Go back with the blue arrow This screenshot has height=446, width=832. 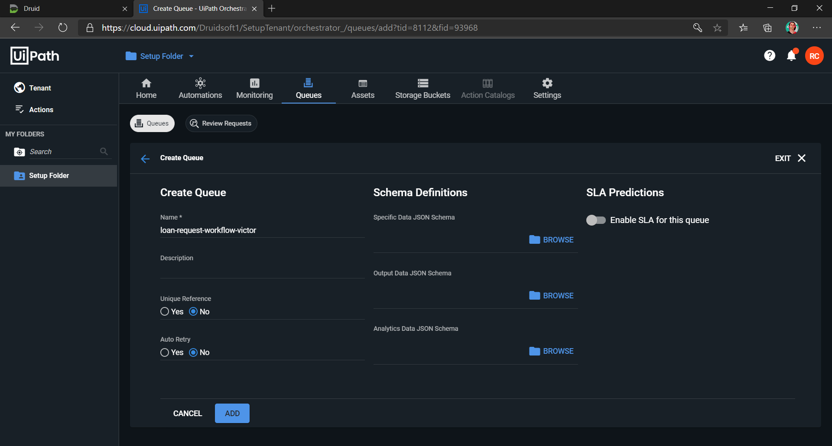tap(145, 158)
